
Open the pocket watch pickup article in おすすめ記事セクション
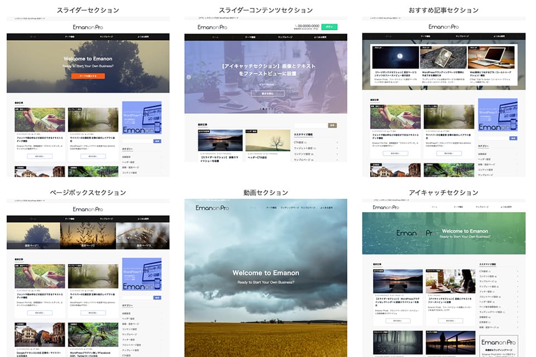pos(443,58)
